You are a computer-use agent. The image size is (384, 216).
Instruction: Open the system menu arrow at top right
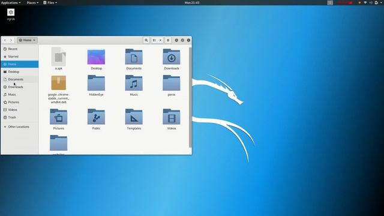[x=382, y=2]
